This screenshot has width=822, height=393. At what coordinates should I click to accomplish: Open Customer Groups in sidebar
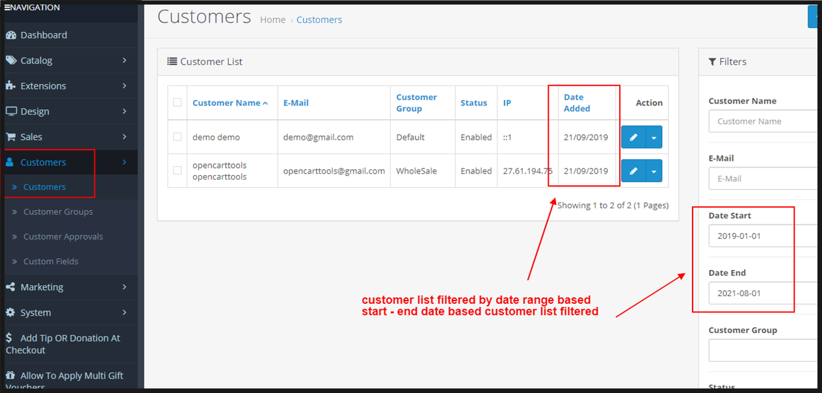(58, 212)
